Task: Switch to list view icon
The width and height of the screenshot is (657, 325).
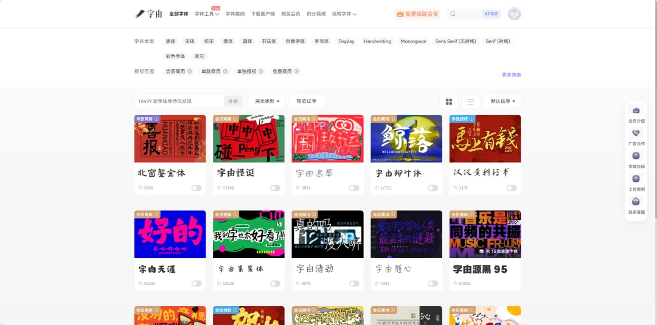Action: 470,101
